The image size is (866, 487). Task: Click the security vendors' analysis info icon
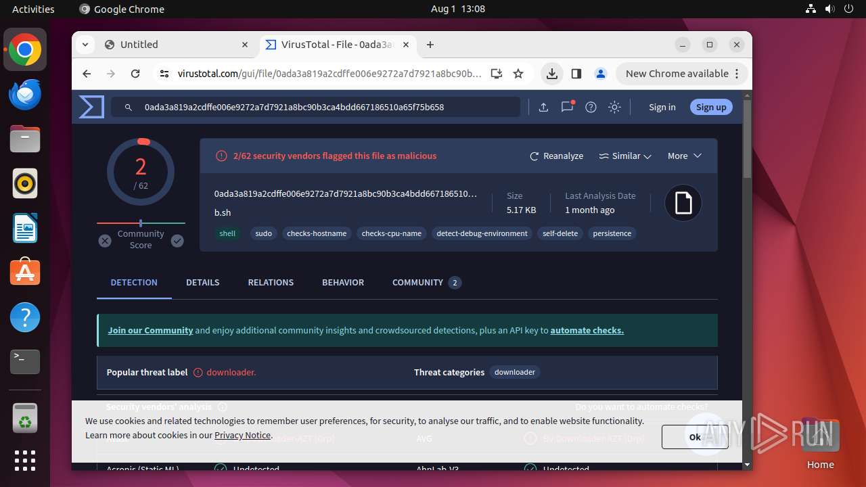point(223,407)
